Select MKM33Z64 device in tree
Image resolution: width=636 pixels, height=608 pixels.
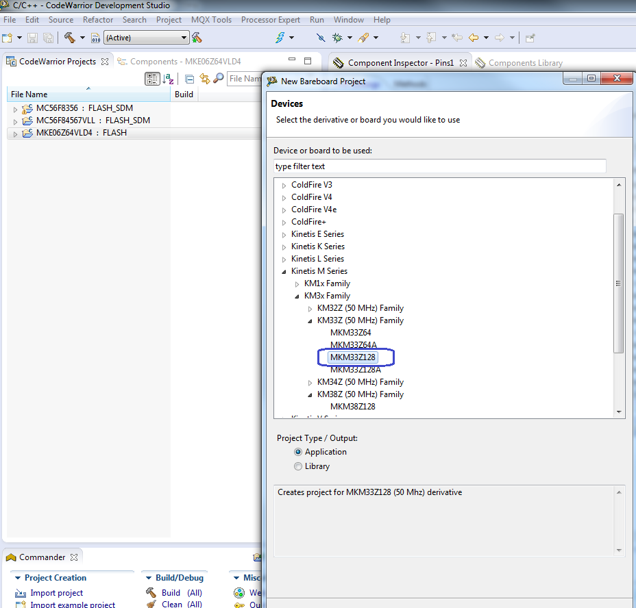350,333
